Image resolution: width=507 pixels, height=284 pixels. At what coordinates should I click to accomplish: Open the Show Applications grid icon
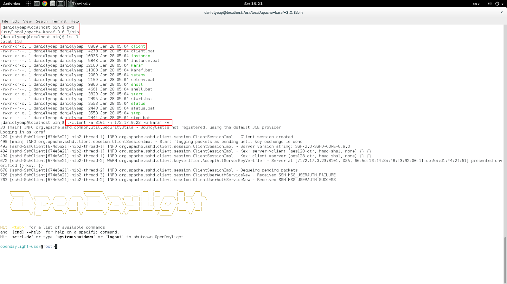click(29, 3)
